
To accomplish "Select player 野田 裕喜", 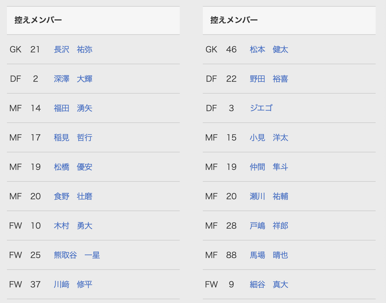I will click(269, 79).
